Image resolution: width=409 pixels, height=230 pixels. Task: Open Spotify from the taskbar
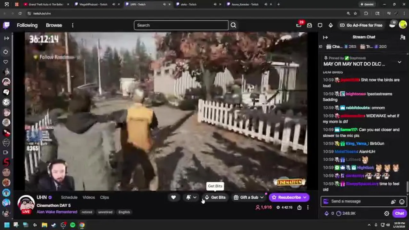[x=73, y=225]
